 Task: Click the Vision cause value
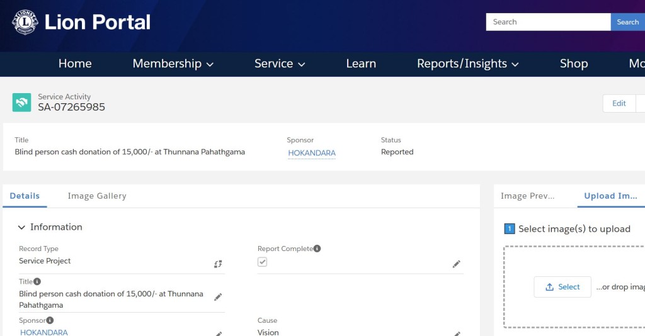point(268,332)
